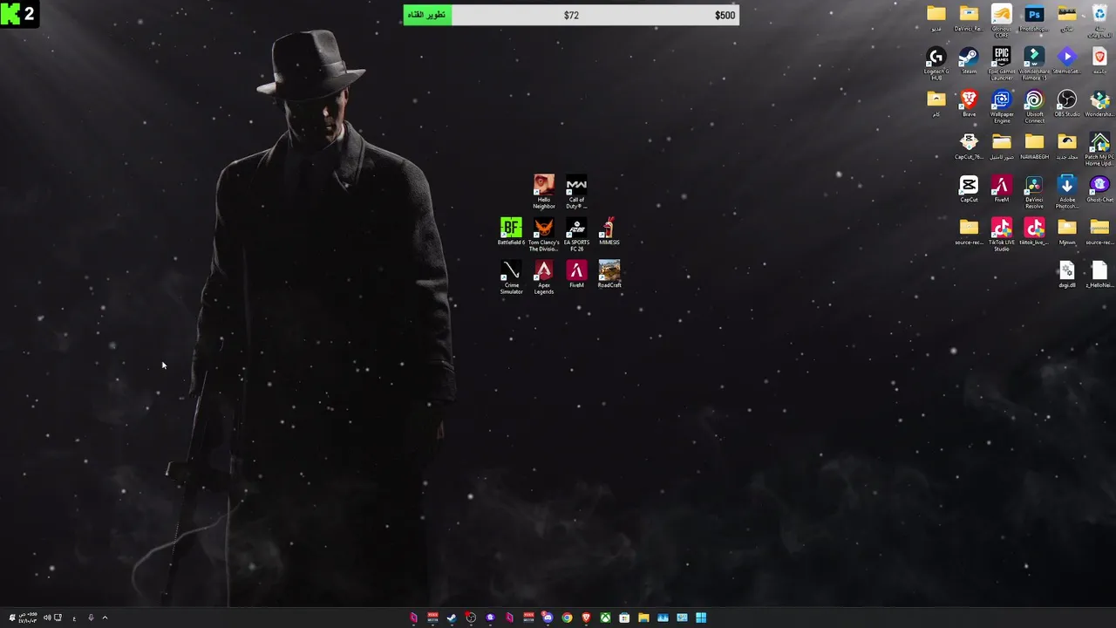Select the dxgi.dll file
This screenshot has height=628, width=1116.
(x=1067, y=275)
